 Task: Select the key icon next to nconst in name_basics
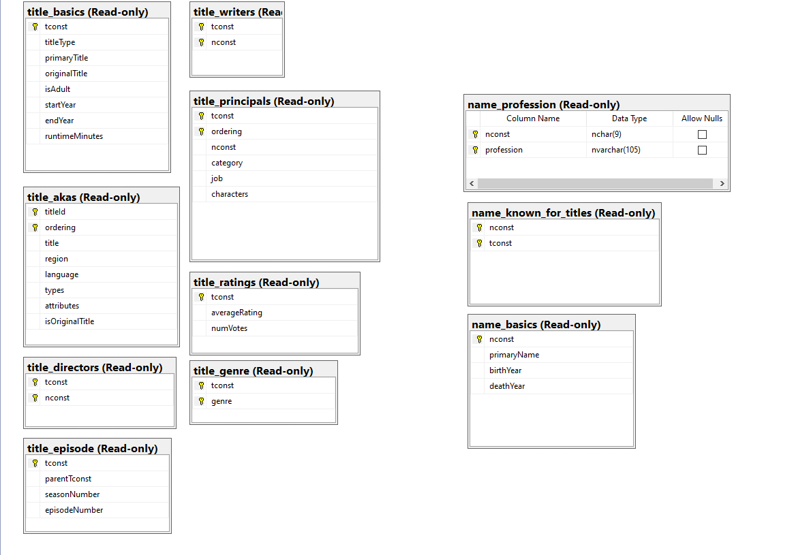pyautogui.click(x=480, y=339)
